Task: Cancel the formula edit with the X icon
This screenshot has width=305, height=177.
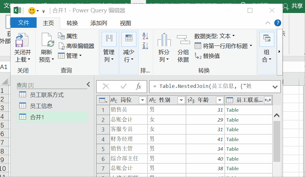Action: [x=106, y=86]
